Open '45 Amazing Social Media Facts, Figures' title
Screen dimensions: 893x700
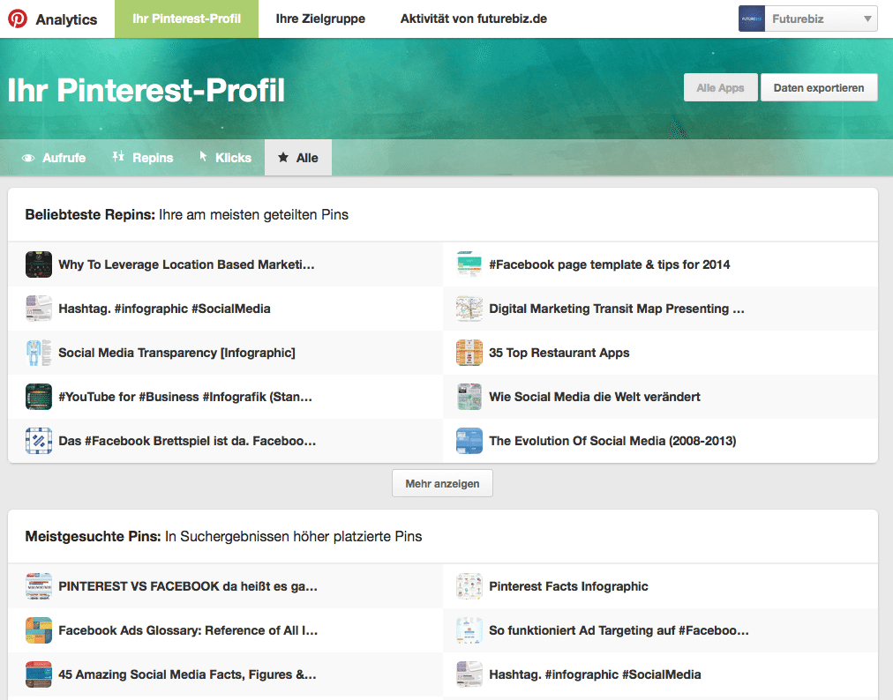click(x=187, y=674)
